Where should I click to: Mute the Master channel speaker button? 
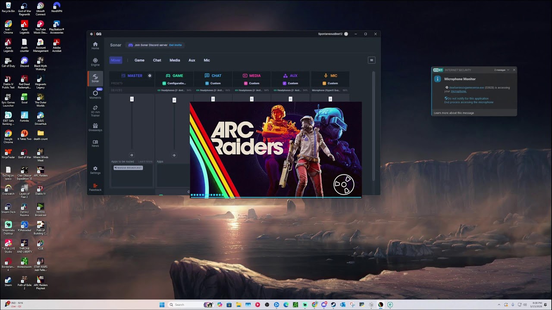point(132,155)
